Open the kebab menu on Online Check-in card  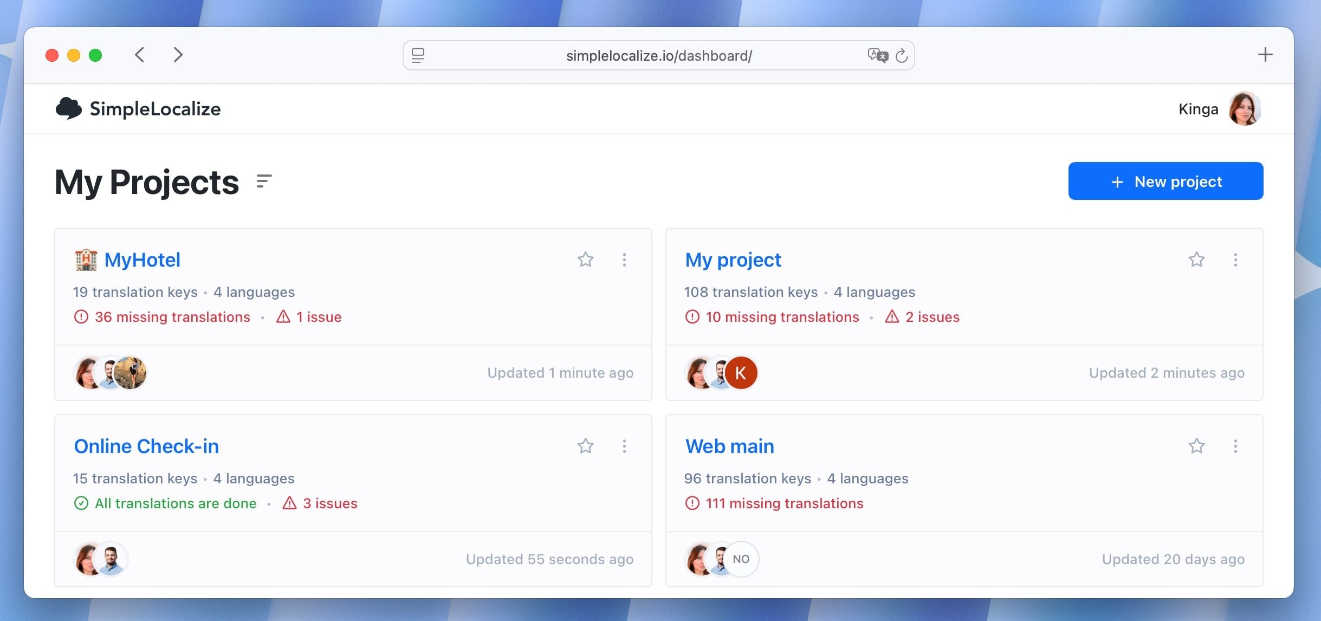click(x=625, y=446)
